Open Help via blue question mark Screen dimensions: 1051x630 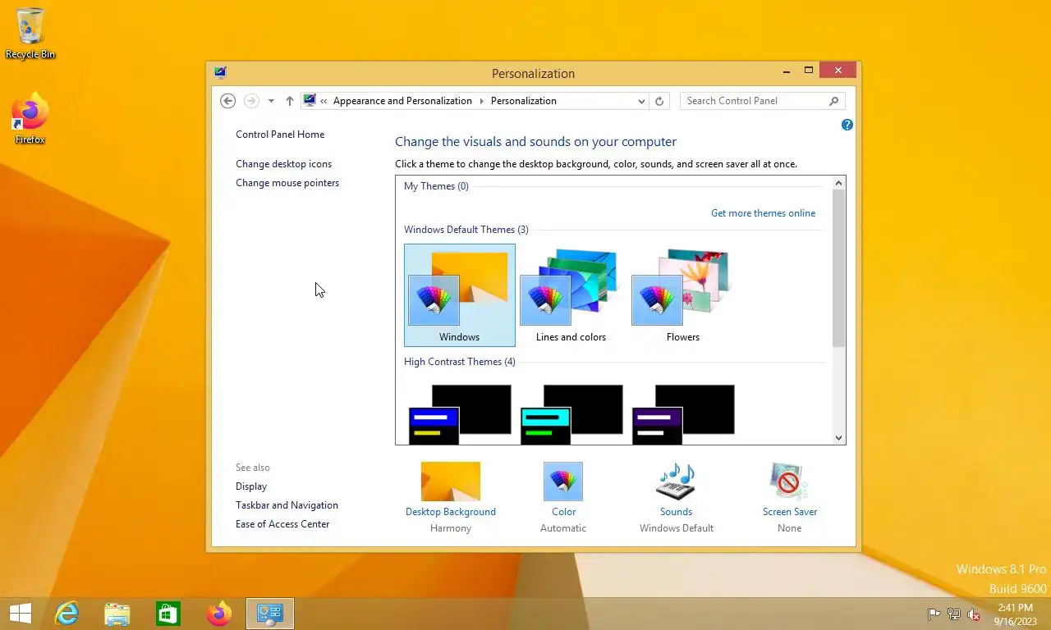pyautogui.click(x=847, y=125)
